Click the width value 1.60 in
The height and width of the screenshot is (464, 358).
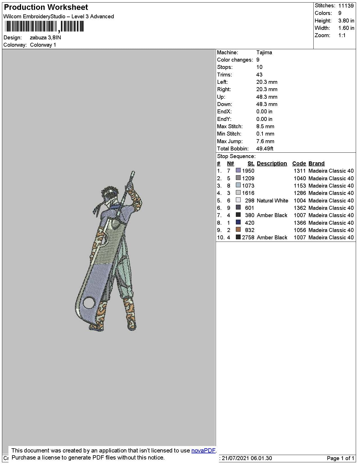coord(346,28)
